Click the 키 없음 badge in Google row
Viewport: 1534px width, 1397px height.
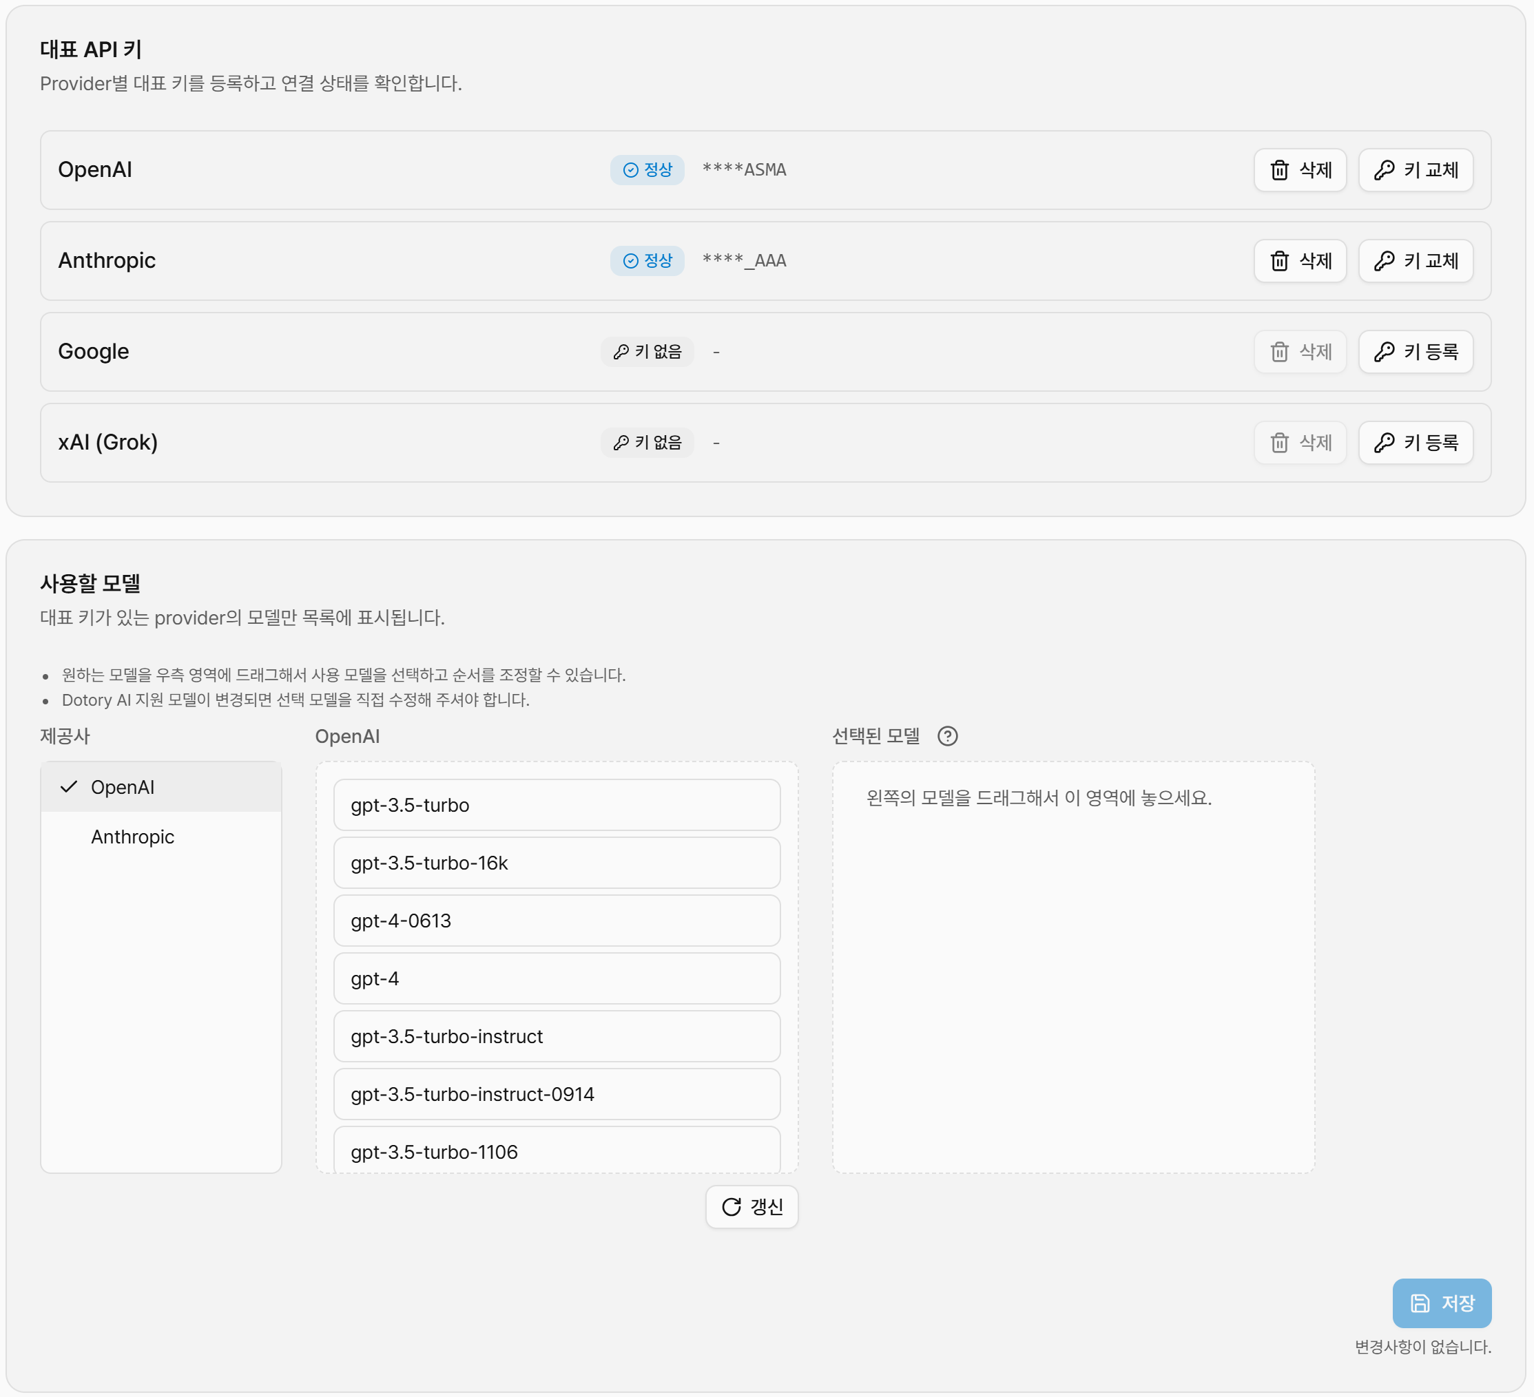[647, 351]
